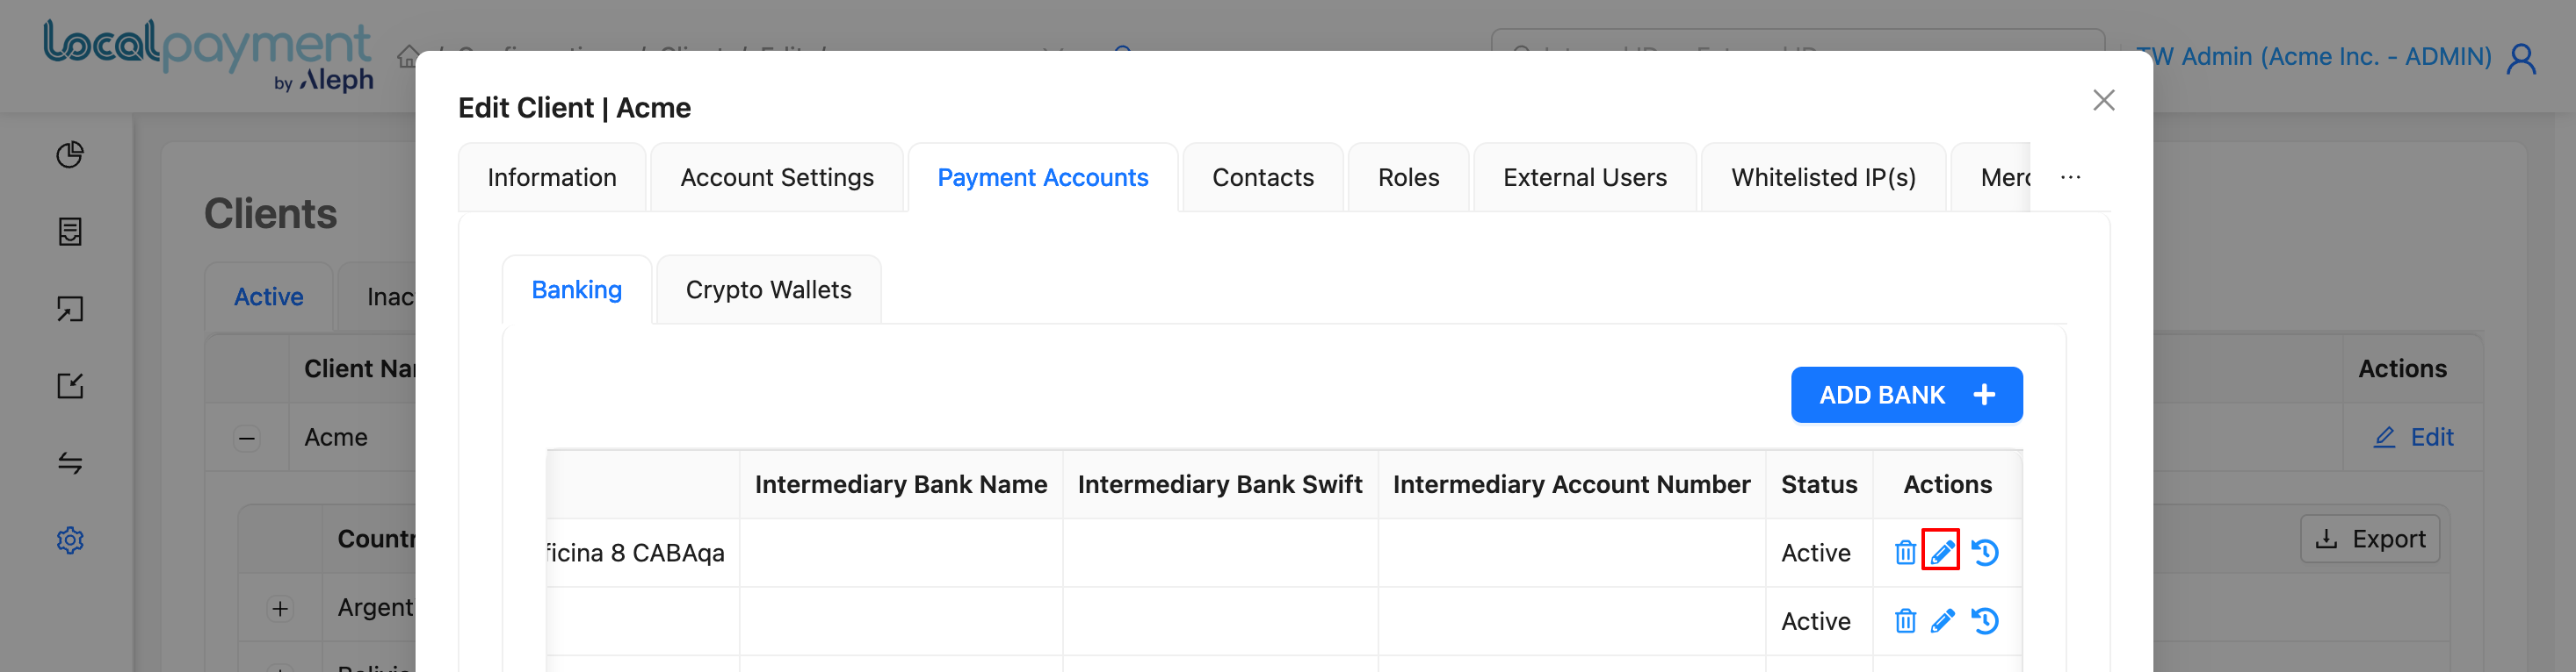Open the Account Settings tab
This screenshot has height=672, width=2576.
tap(777, 178)
